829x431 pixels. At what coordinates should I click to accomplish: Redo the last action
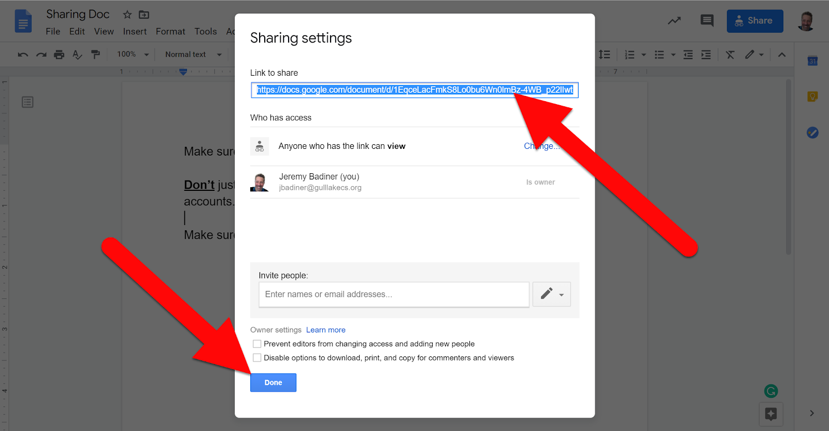pyautogui.click(x=41, y=54)
